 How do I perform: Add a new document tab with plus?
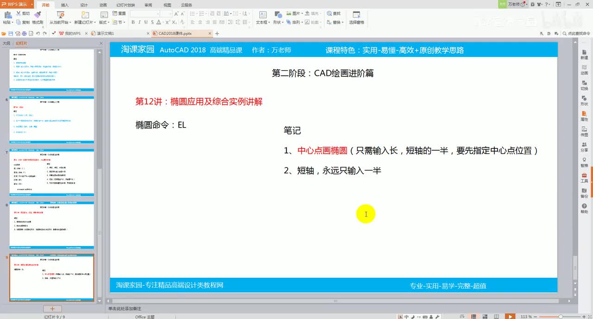point(217,33)
